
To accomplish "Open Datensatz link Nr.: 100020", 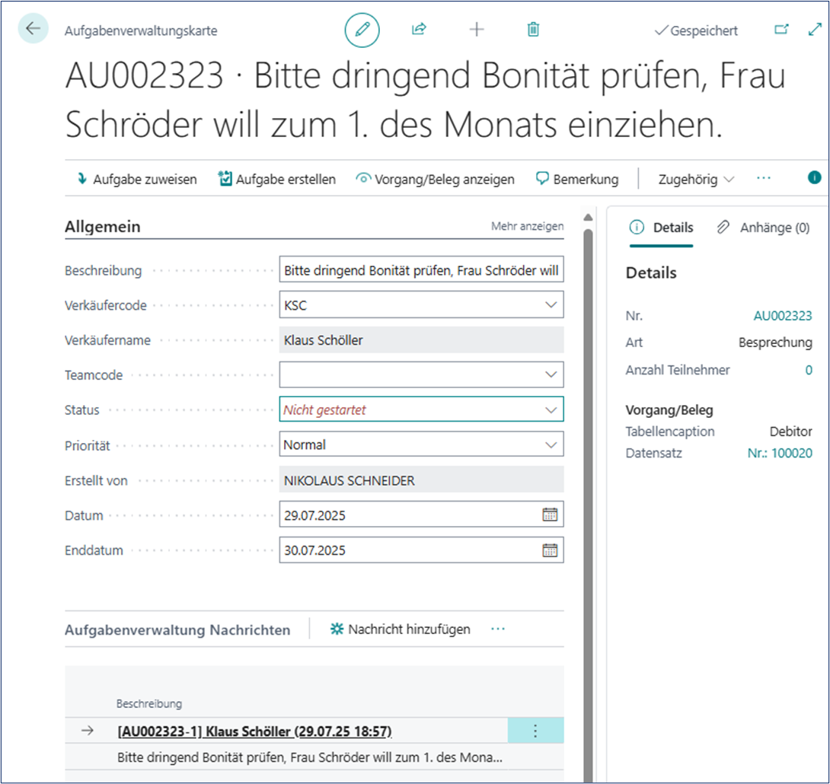I will click(x=780, y=453).
